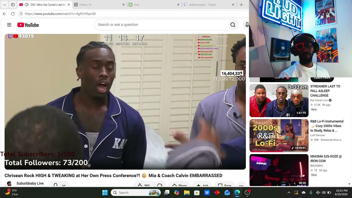The height and width of the screenshot is (198, 352).
Task: Open Streamer Last To Fall Asleep thumbnail
Action: (x=279, y=101)
